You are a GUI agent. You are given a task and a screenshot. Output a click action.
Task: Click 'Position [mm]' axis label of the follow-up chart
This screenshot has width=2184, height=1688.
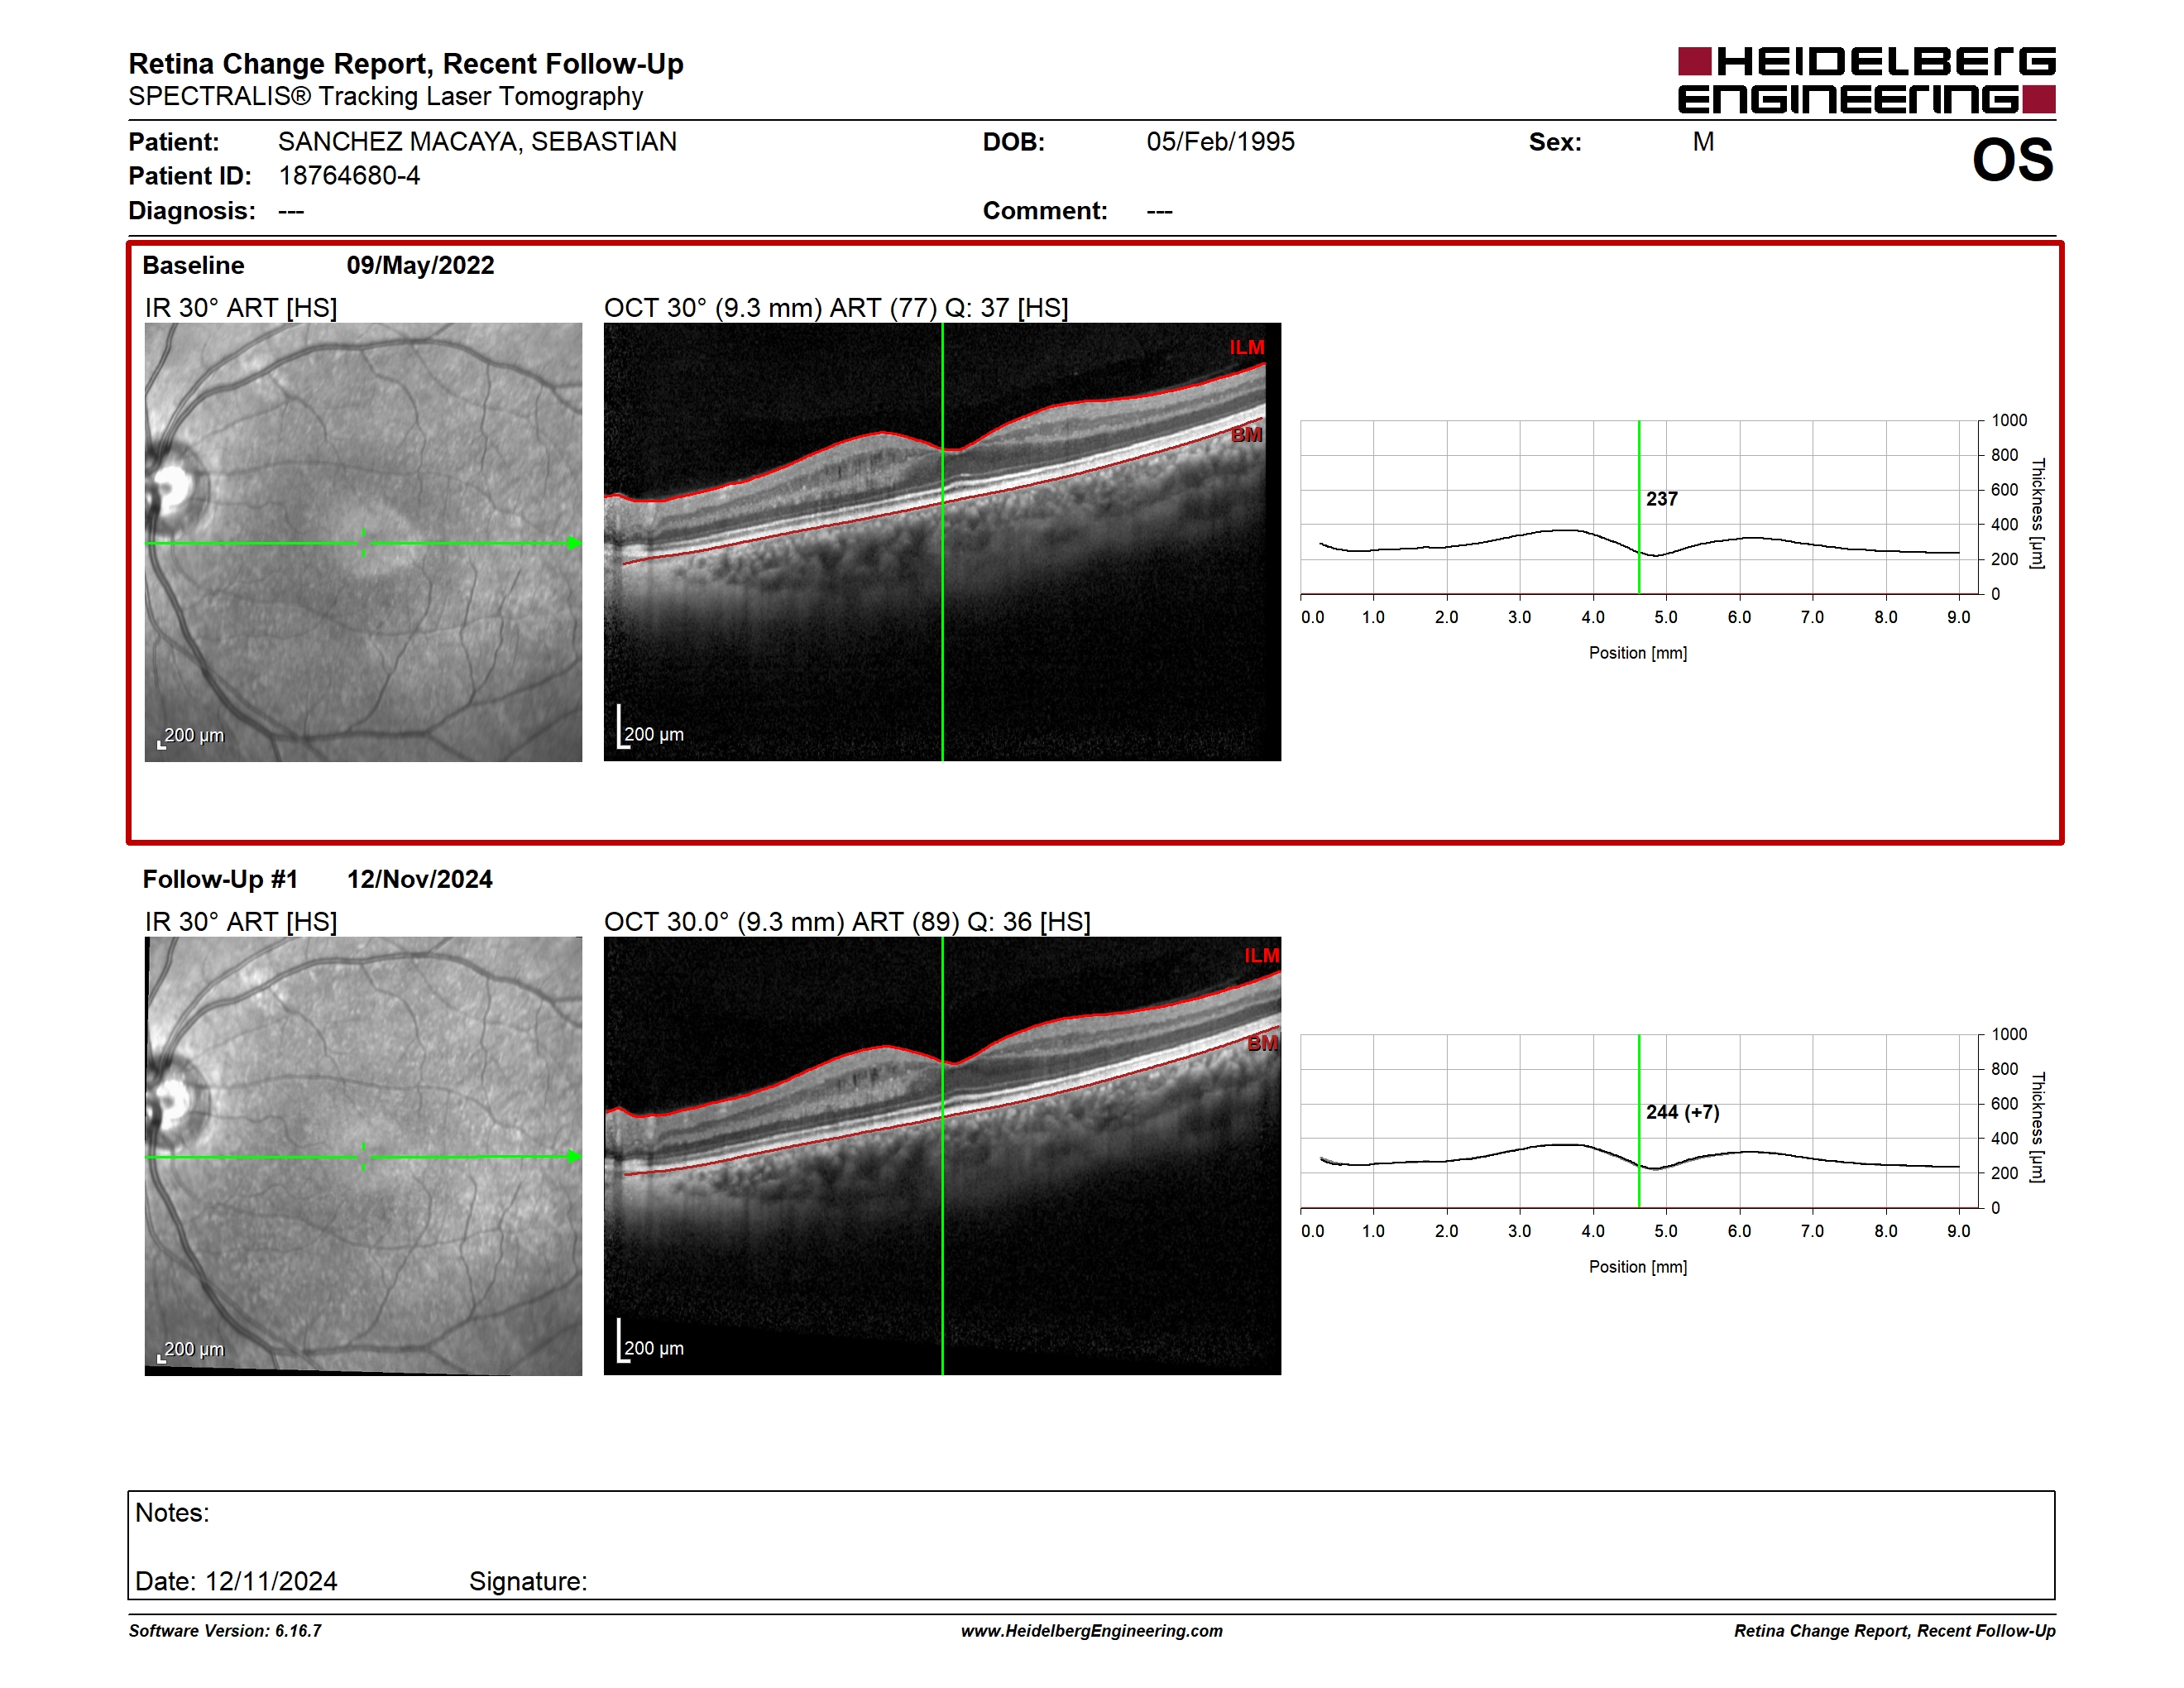(1638, 1267)
